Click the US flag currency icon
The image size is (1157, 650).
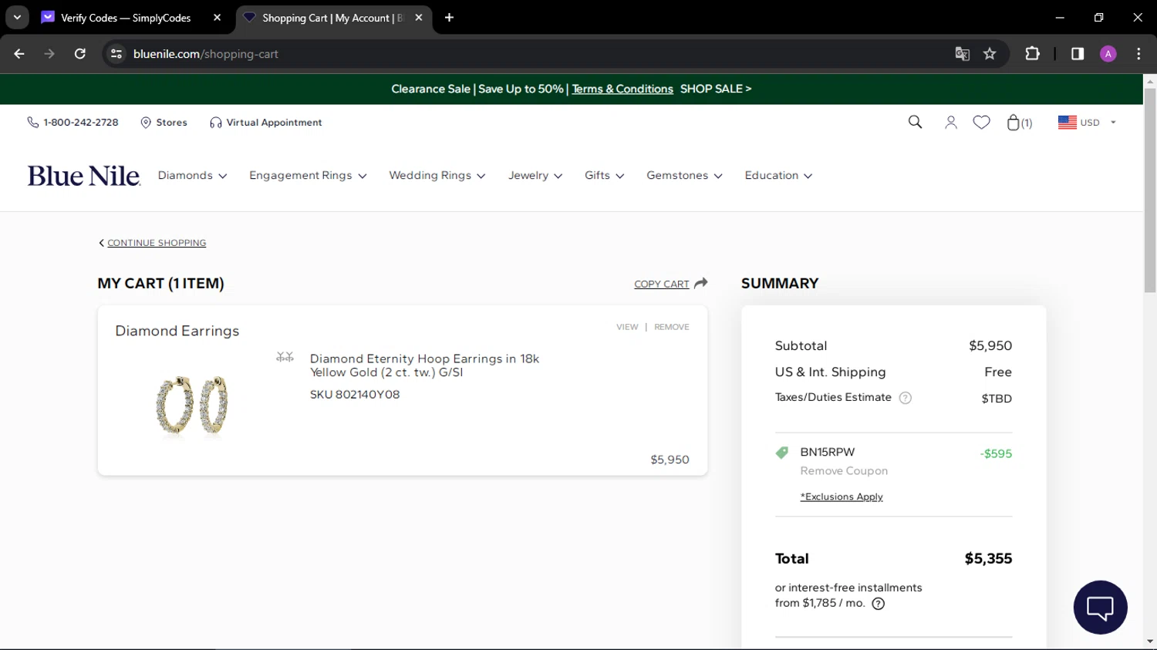(x=1068, y=123)
